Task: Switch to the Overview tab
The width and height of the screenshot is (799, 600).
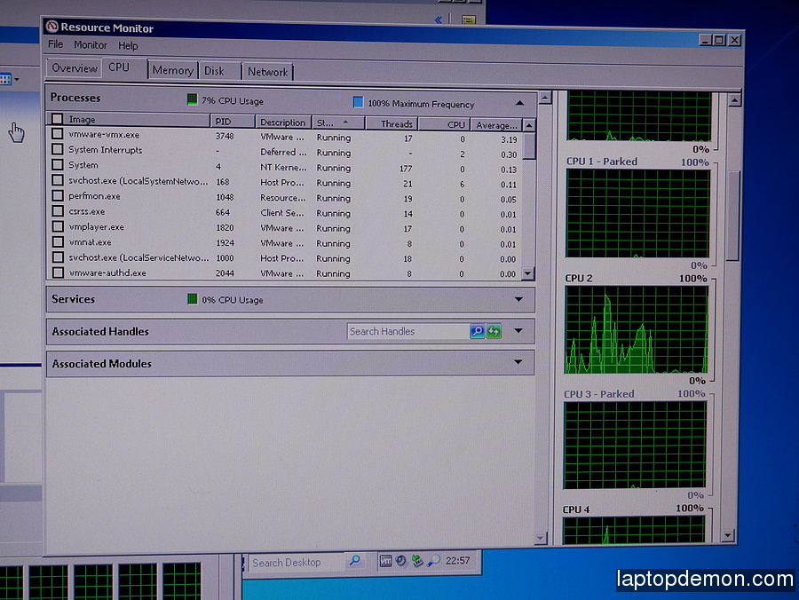Action: tap(75, 68)
